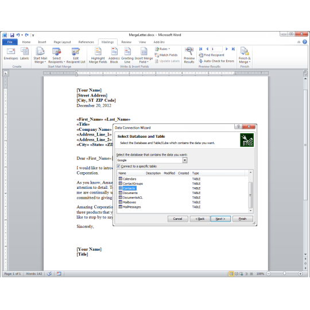Image resolution: width=310 pixels, height=310 pixels.
Task: Open Customize Quick Access Toolbar dropdown
Action: tap(33, 36)
